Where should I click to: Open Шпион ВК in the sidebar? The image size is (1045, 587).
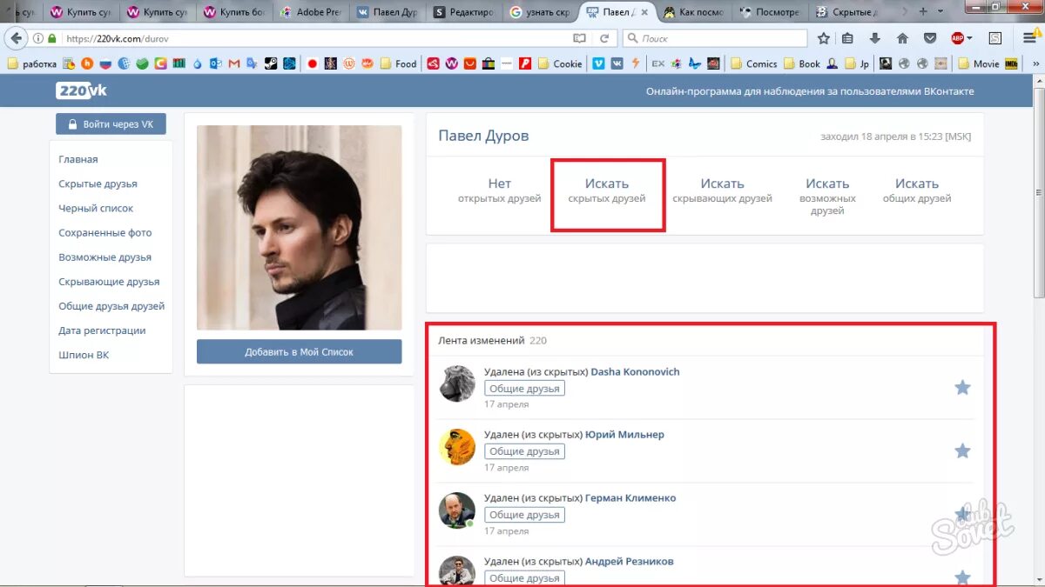(84, 355)
